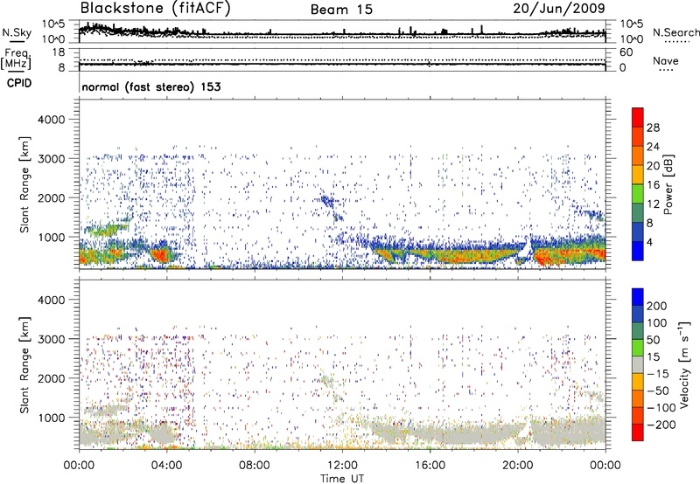700x484 pixels.
Task: Click the '08:00' time tick label
Action: 255,466
